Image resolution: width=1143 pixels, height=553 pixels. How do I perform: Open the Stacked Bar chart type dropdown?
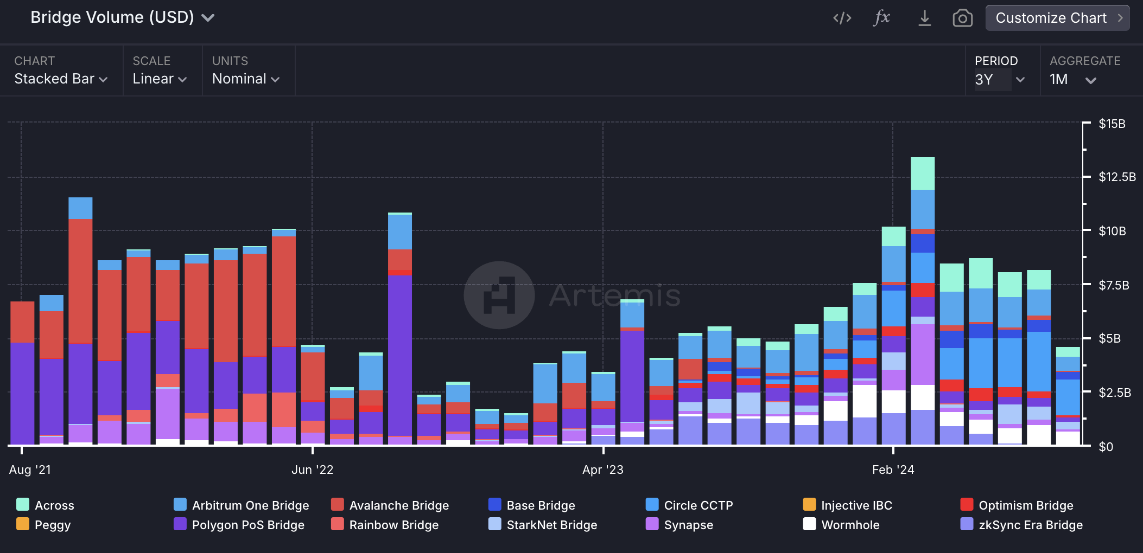click(60, 79)
